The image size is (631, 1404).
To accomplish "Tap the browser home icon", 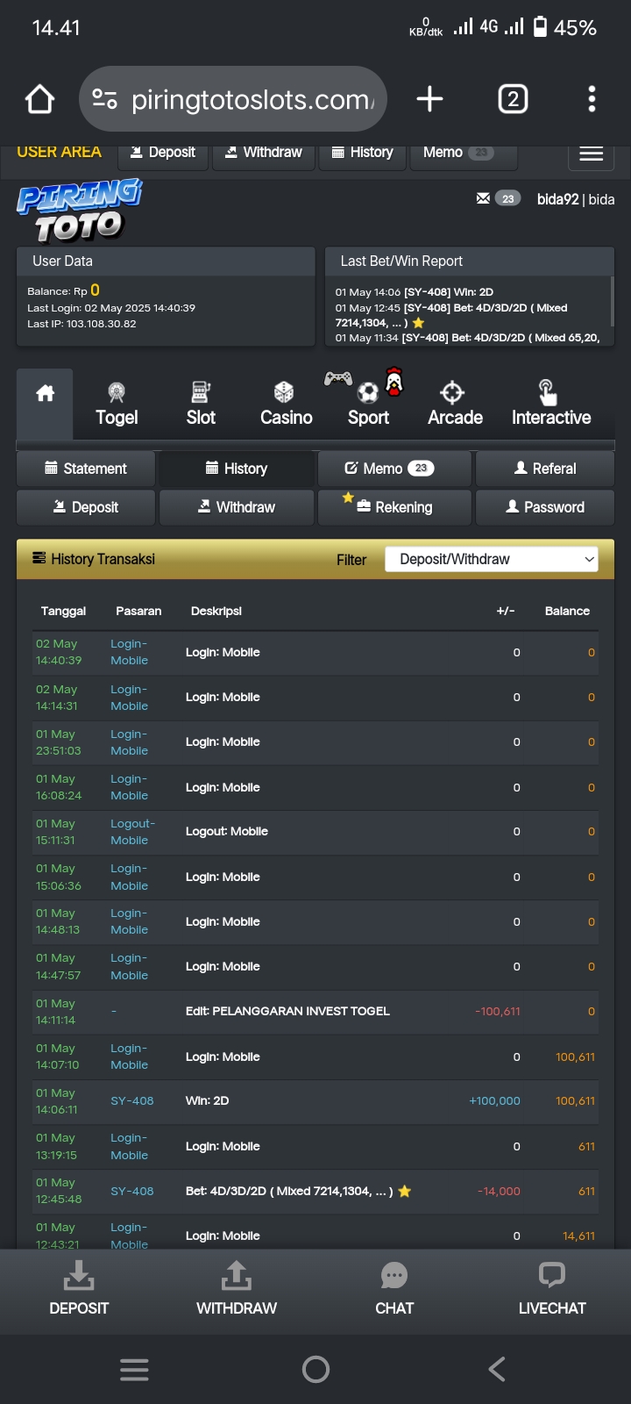I will coord(40,99).
